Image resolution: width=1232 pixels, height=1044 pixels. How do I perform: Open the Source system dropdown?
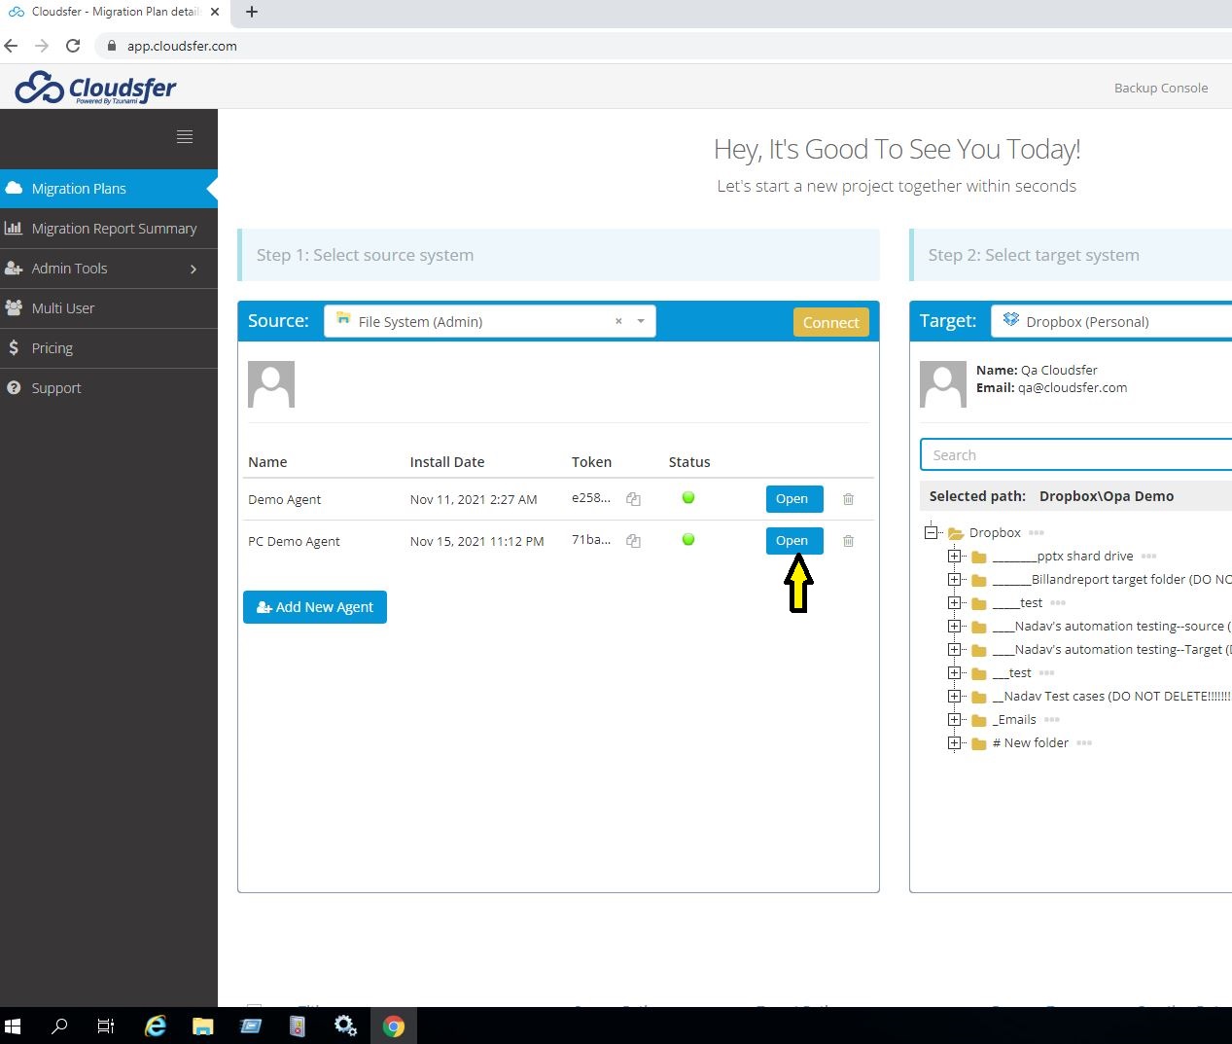click(x=640, y=320)
